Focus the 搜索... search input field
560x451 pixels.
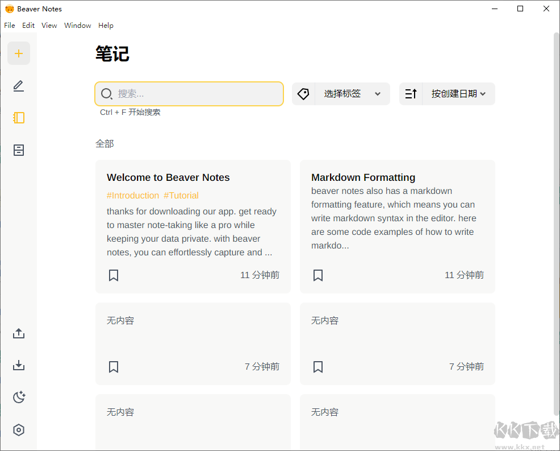click(x=189, y=94)
